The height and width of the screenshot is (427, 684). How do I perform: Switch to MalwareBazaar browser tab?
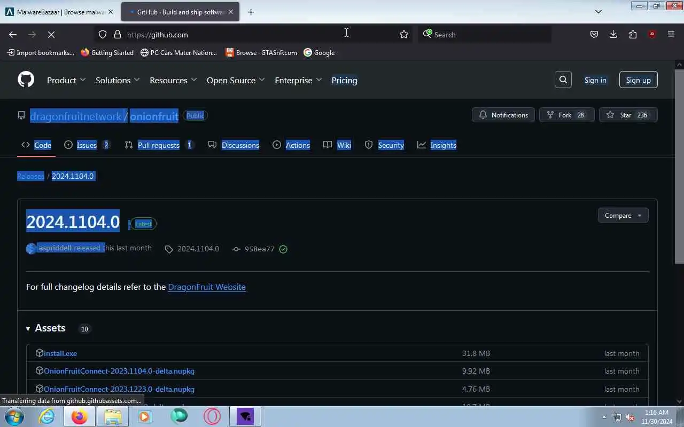[x=60, y=12]
